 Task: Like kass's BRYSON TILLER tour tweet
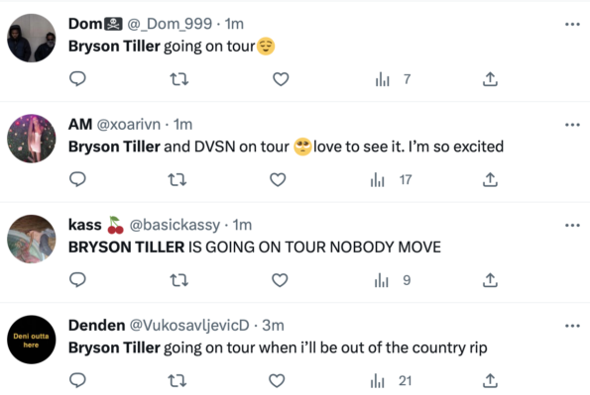280,280
